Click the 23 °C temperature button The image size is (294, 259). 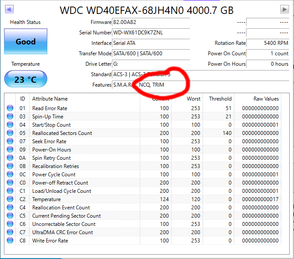coord(26,79)
